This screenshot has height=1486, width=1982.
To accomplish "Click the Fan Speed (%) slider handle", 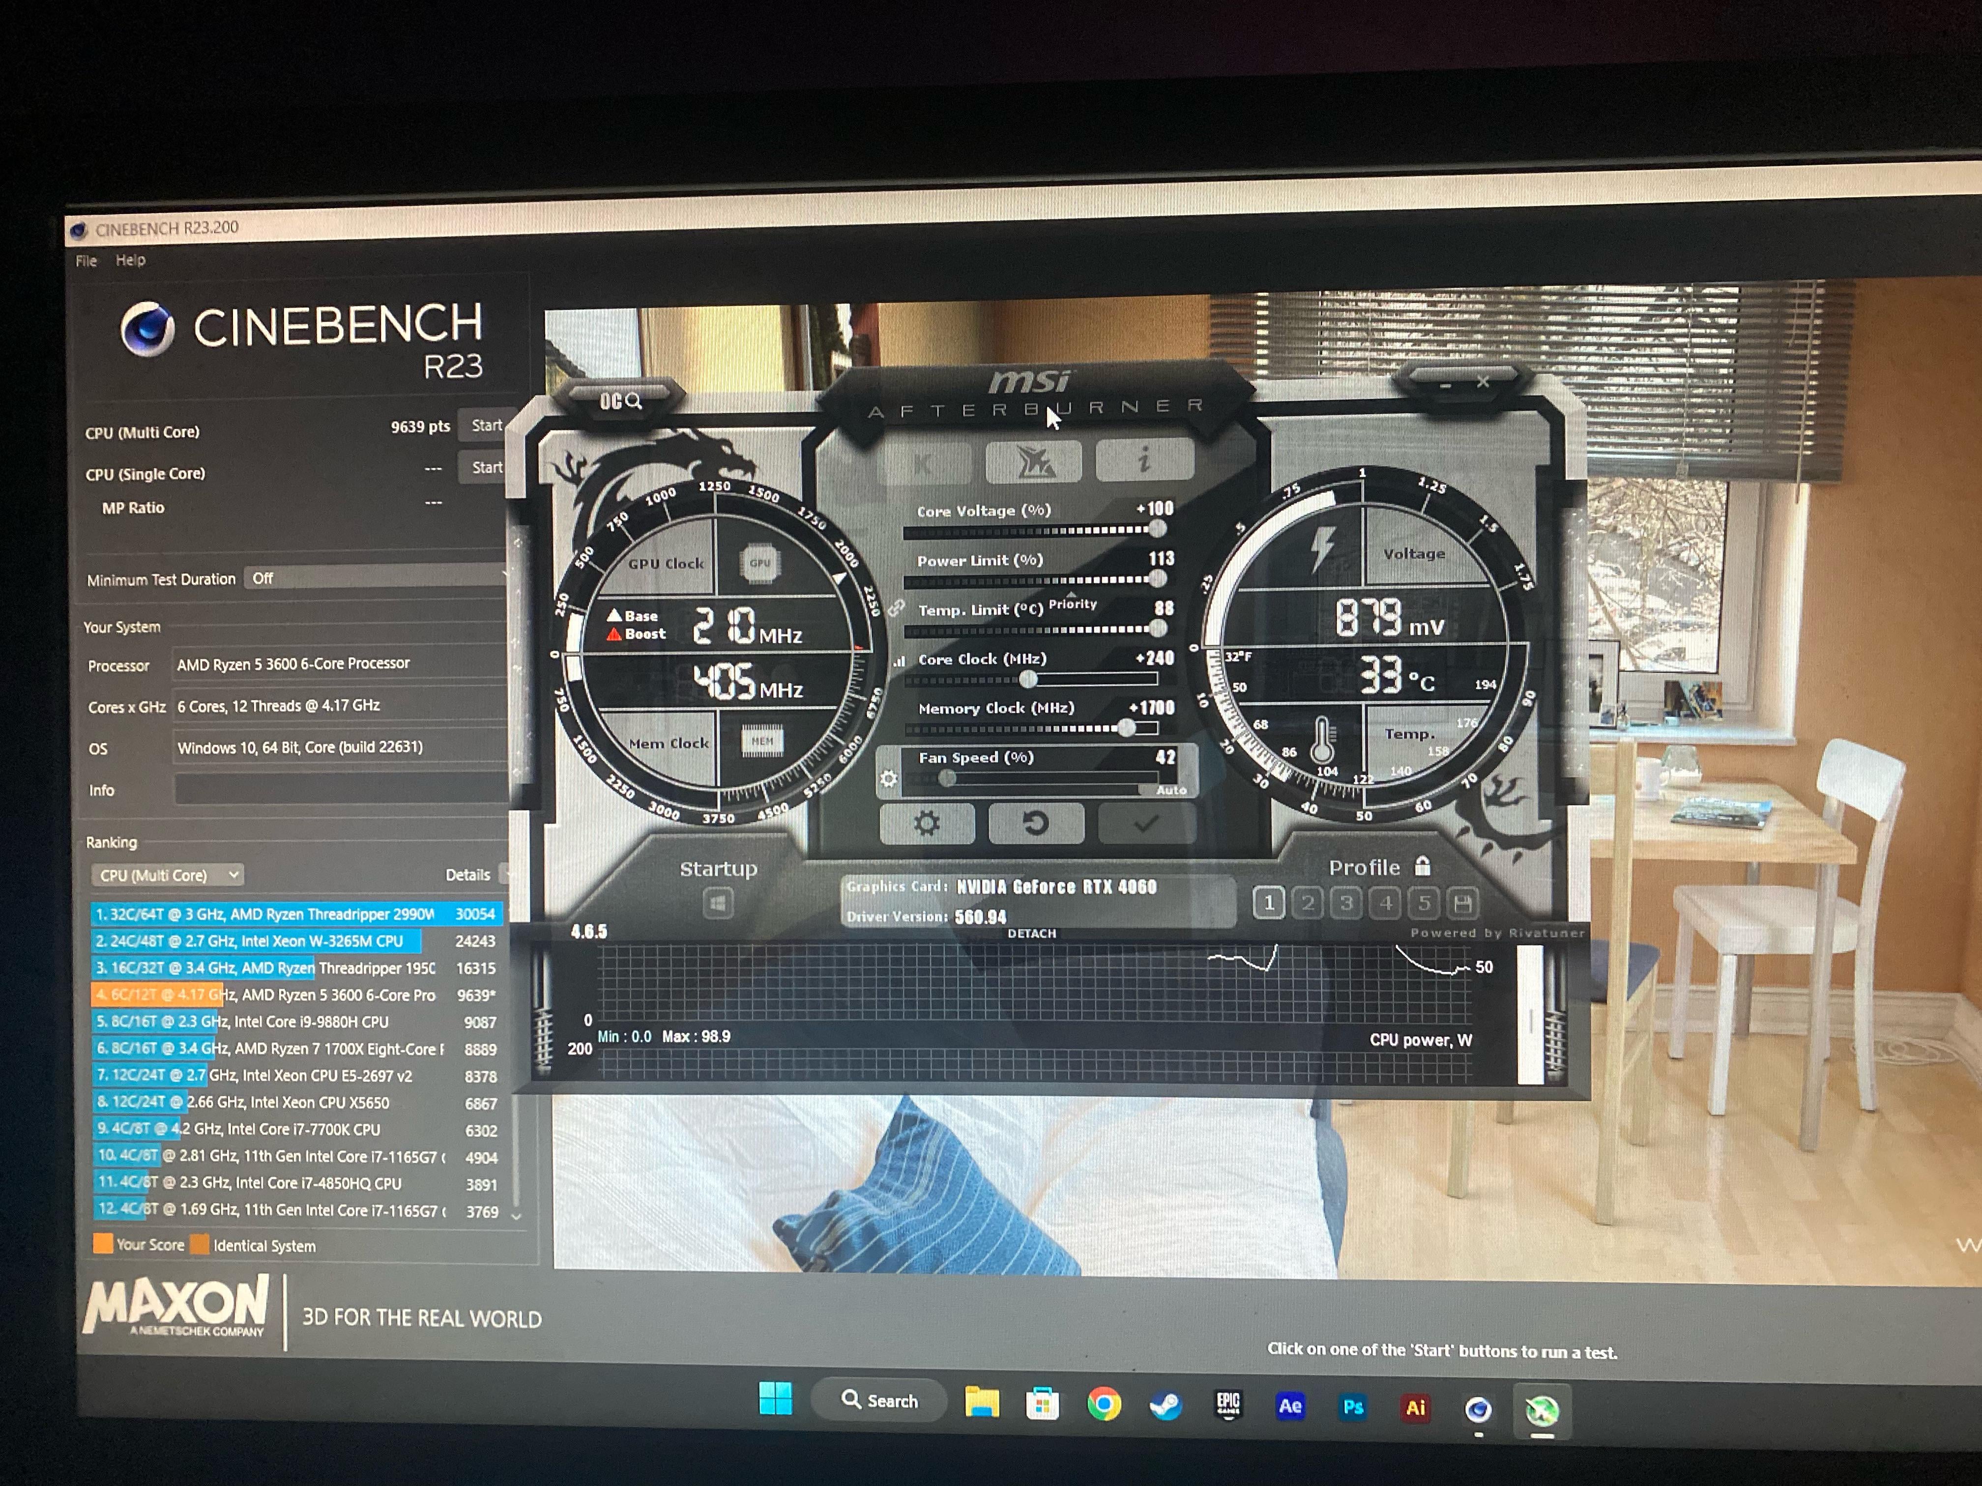I will tap(946, 778).
